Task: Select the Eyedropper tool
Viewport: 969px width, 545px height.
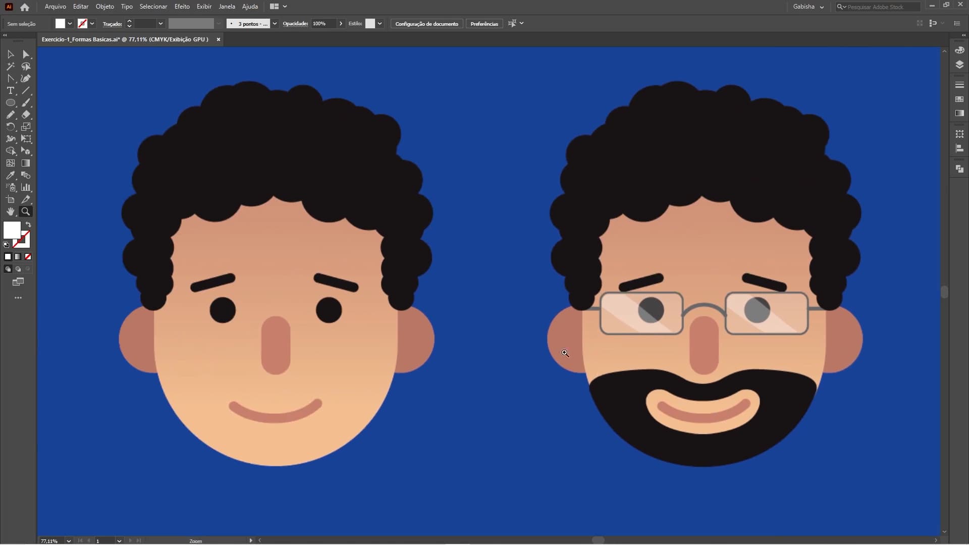Action: point(11,175)
